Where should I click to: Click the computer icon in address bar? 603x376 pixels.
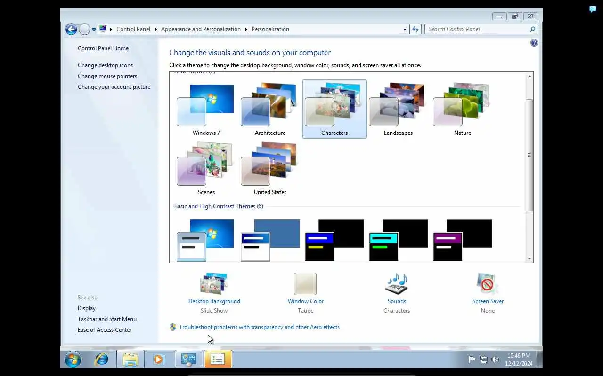tap(103, 29)
